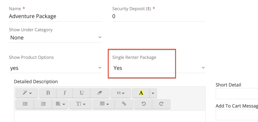The width and height of the screenshot is (258, 122).
Task: Open the magic wand style dropdown
Action: coord(27,93)
